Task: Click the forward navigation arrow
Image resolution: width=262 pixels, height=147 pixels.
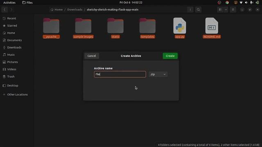Action: [x=11, y=9]
